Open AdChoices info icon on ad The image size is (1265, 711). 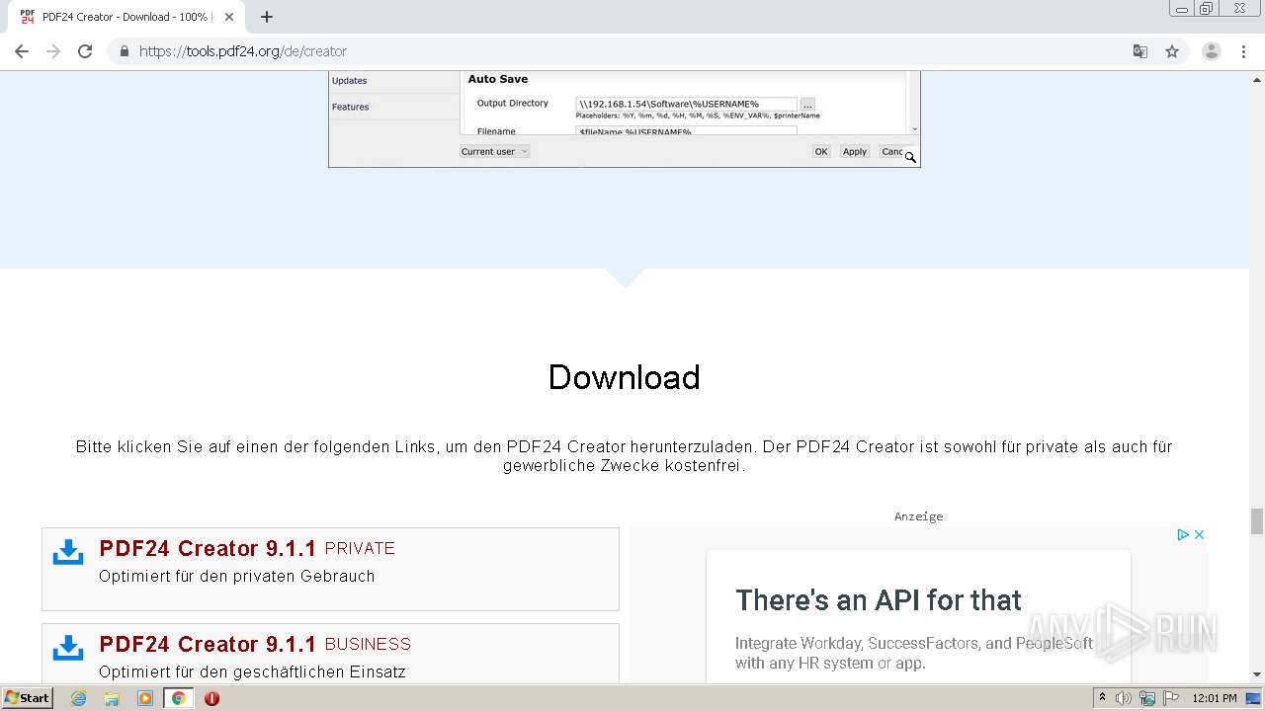(x=1182, y=534)
